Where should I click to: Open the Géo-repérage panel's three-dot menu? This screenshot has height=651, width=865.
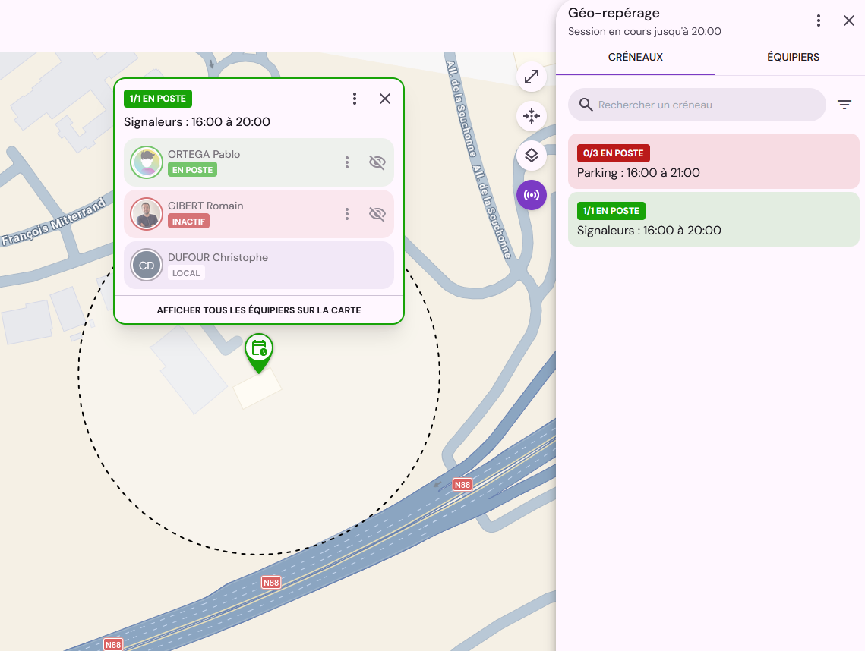pos(819,21)
